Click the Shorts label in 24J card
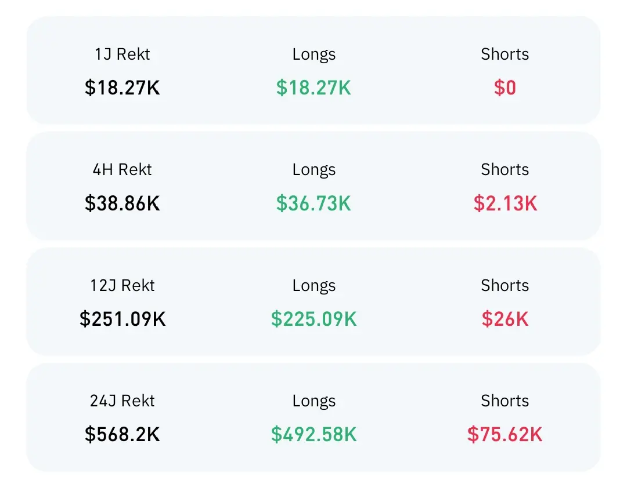The image size is (627, 491). 505,401
